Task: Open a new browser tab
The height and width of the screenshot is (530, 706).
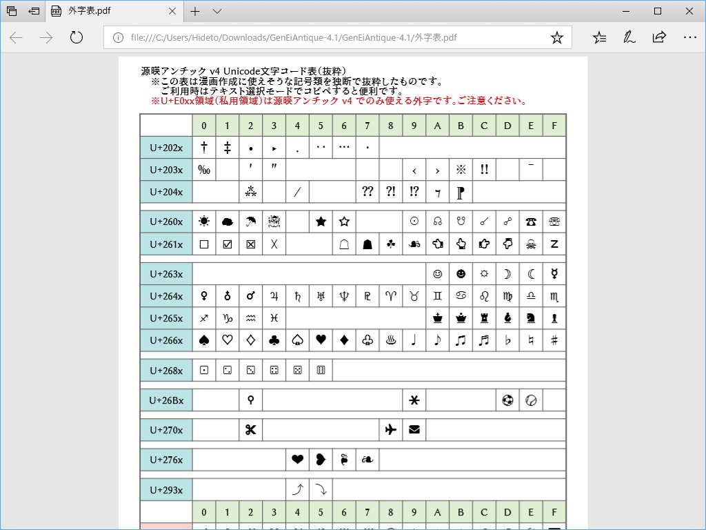Action: coord(196,11)
